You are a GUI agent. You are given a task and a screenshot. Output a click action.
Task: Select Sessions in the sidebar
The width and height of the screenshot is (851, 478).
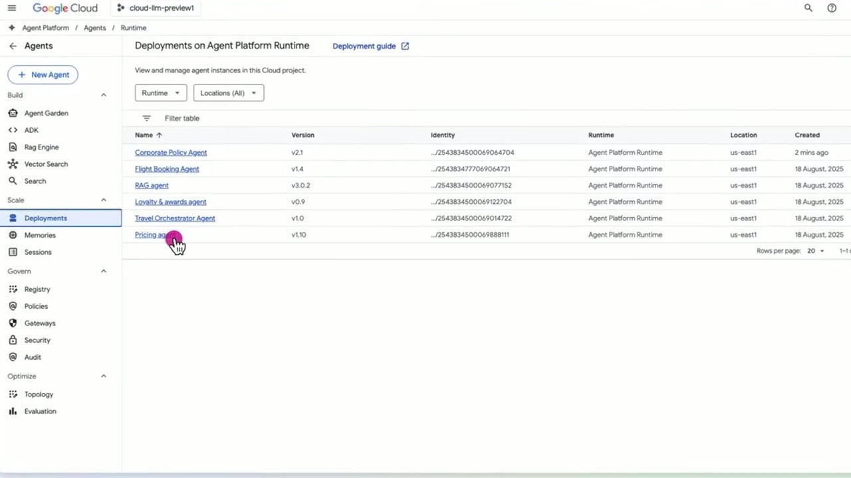pyautogui.click(x=38, y=252)
